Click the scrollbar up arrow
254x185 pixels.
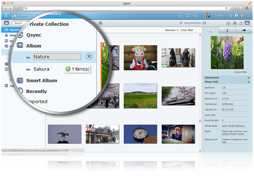coord(200,35)
